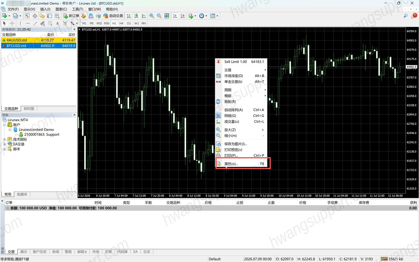The image size is (419, 262).
Task: Select the XAUUSD.std row in market watch
Action: coord(39,40)
